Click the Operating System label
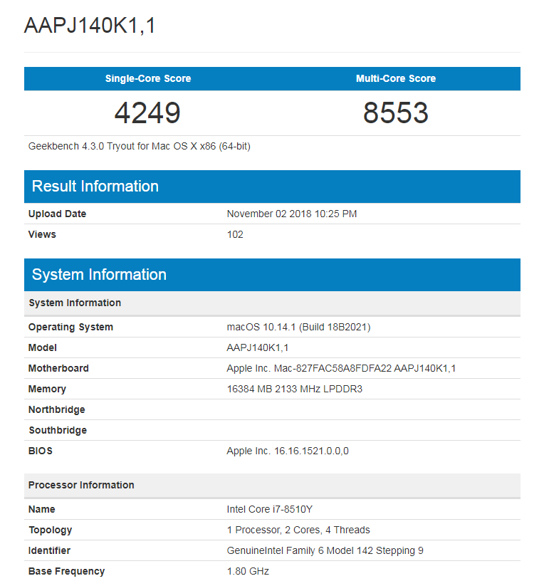This screenshot has height=581, width=544. [70, 328]
